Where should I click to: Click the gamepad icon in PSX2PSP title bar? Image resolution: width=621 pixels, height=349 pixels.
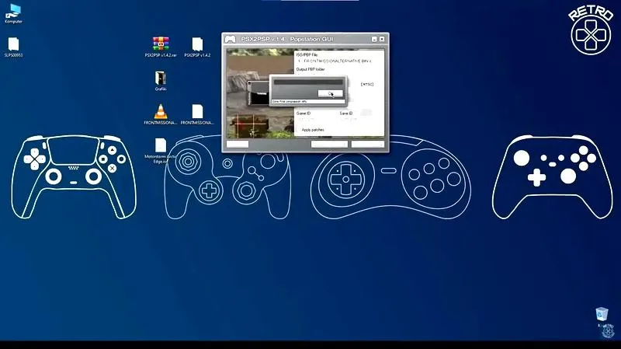point(230,39)
